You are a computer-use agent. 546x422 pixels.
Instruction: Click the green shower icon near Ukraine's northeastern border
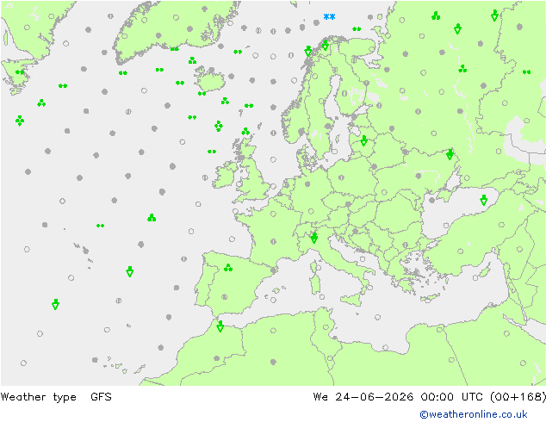point(450,154)
